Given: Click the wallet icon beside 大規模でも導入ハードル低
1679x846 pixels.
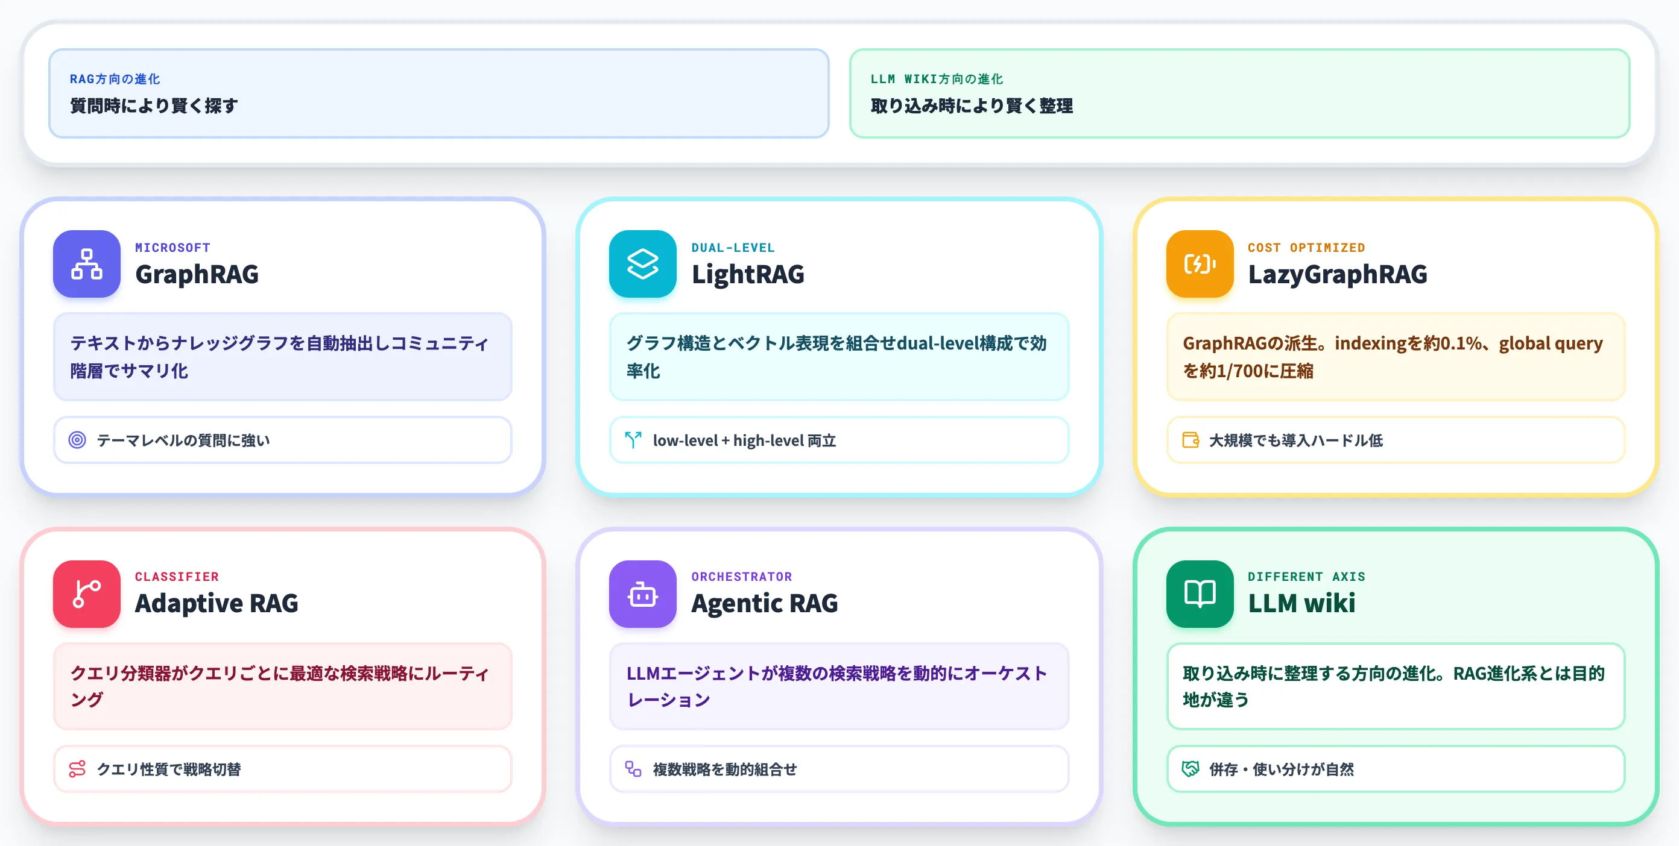Looking at the screenshot, I should pos(1191,440).
